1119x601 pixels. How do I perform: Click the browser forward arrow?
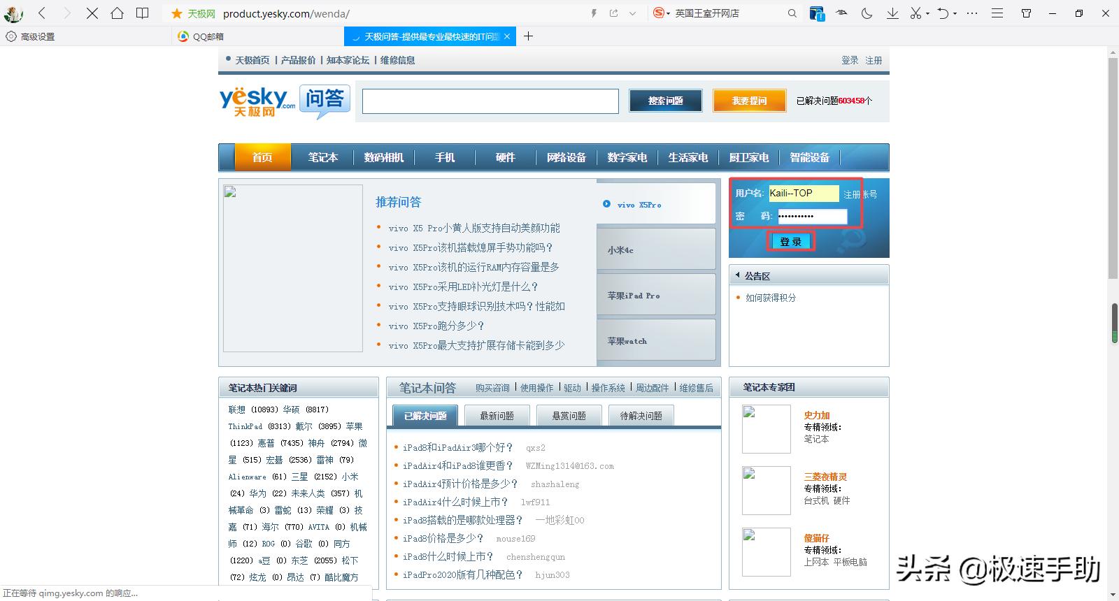coord(67,13)
